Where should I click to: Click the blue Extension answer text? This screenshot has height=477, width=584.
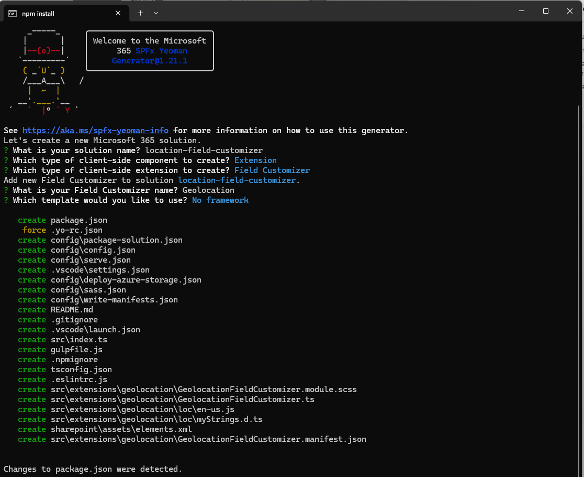tap(255, 160)
